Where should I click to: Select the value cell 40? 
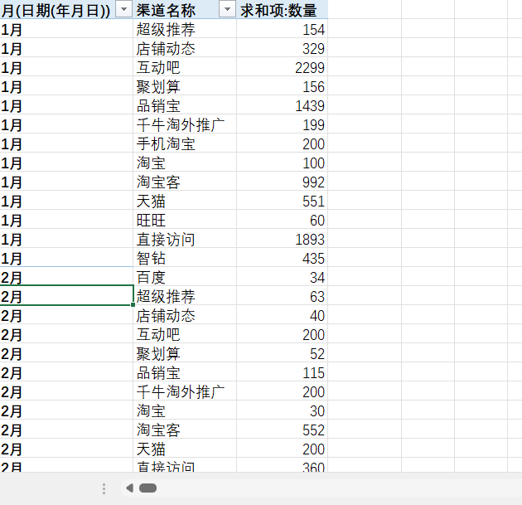pos(283,315)
